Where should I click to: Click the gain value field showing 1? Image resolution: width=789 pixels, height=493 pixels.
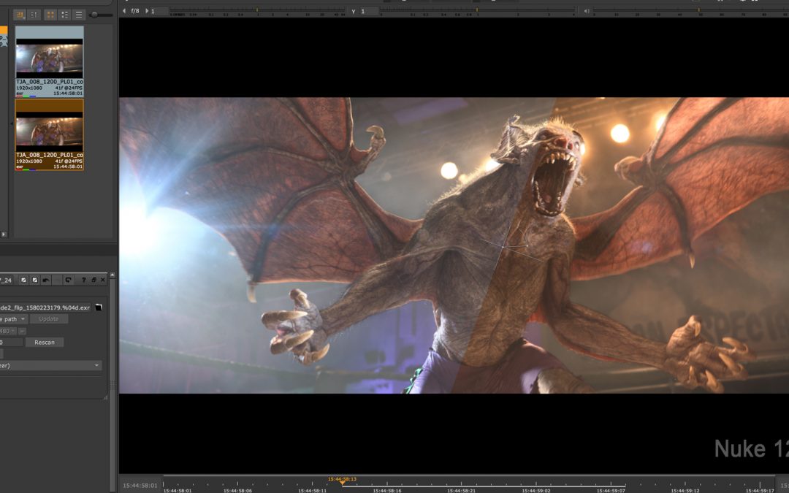tap(159, 11)
